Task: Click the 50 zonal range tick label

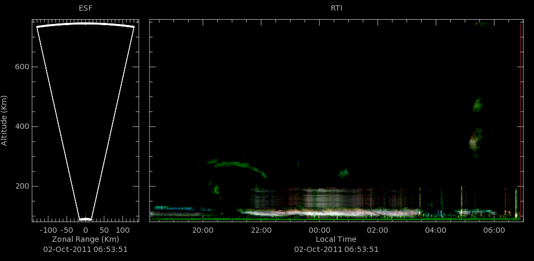Action: [x=104, y=231]
